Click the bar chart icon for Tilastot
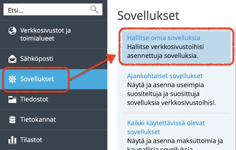Viewport: 236px width, 150px height. [x=12, y=140]
